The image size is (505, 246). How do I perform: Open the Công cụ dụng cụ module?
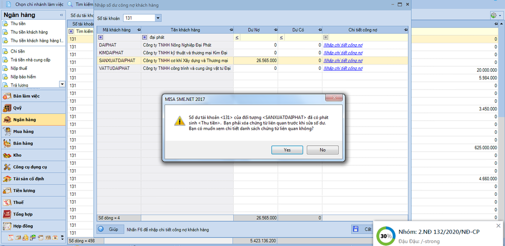point(33,167)
